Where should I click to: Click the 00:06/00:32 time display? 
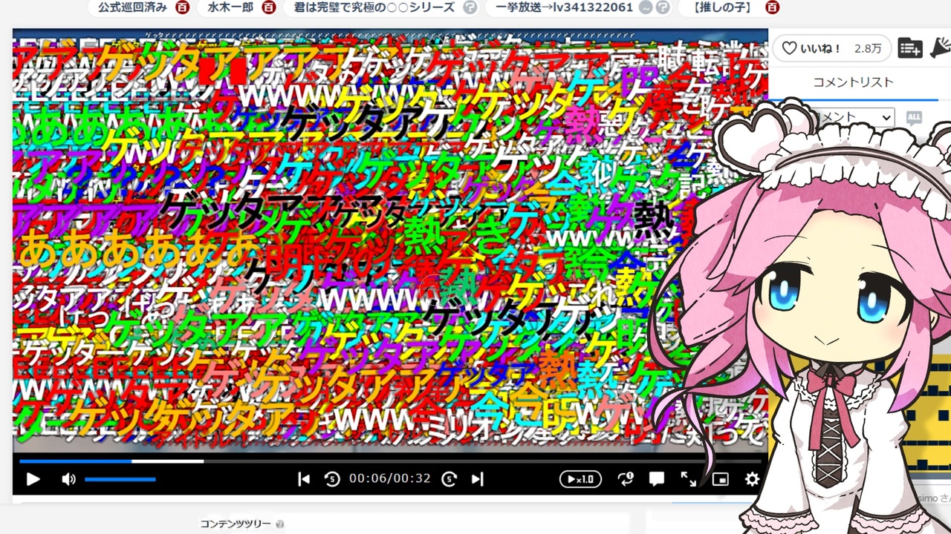point(390,479)
